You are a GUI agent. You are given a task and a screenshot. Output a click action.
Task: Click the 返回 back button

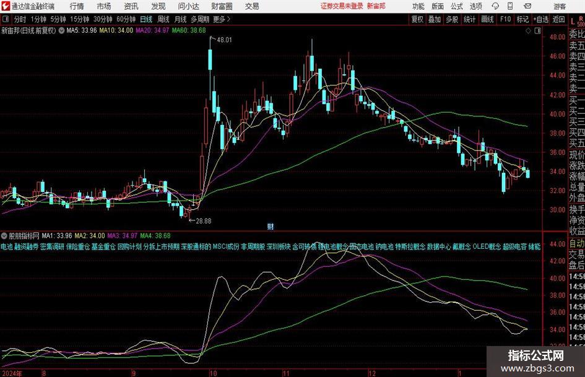coord(558,19)
